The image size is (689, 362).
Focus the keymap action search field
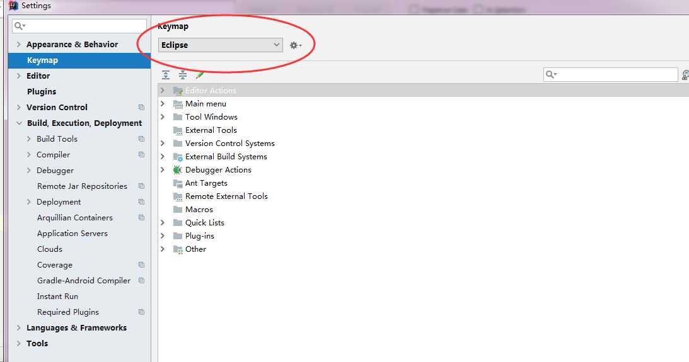[x=611, y=74]
